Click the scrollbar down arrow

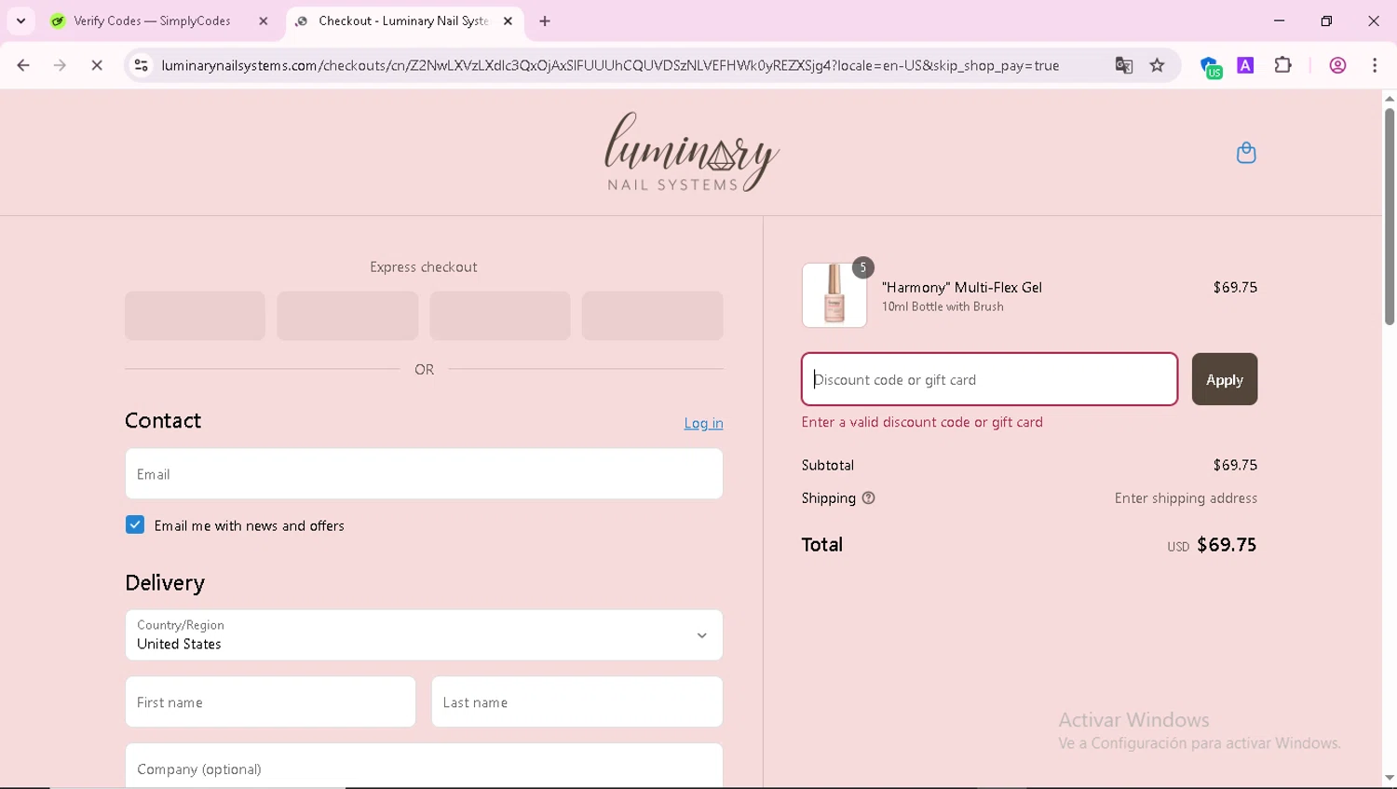(x=1389, y=778)
